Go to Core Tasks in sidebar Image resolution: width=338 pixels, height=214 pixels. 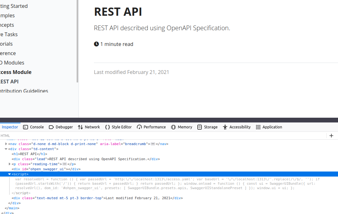pyautogui.click(x=9, y=34)
